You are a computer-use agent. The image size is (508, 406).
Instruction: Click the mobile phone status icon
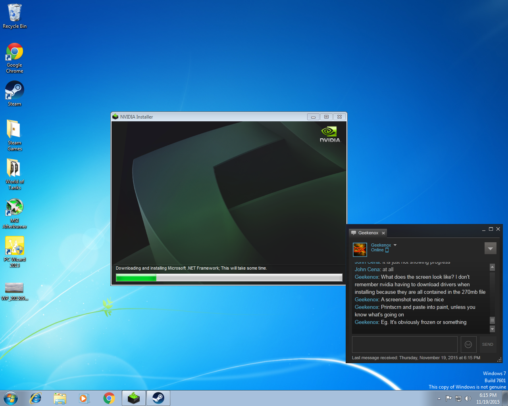(x=387, y=250)
